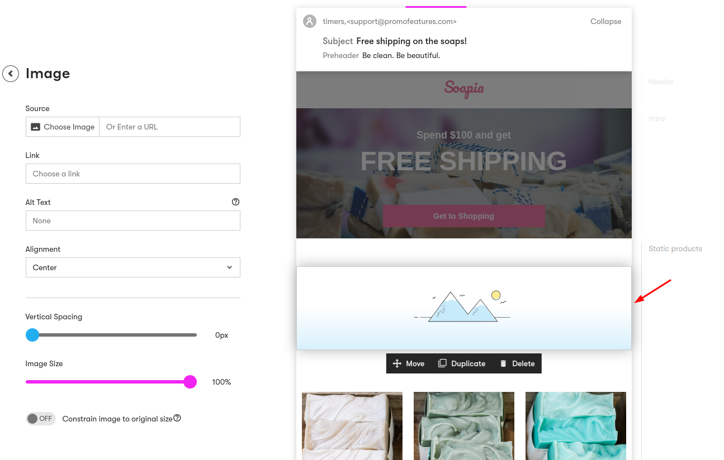Viewport: 724px width, 460px height.
Task: Collapse the email header details
Action: point(605,21)
